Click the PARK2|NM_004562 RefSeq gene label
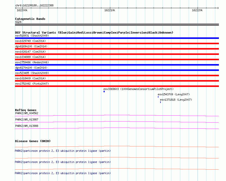Viewport: 226px width, 181px height. pos(27,113)
